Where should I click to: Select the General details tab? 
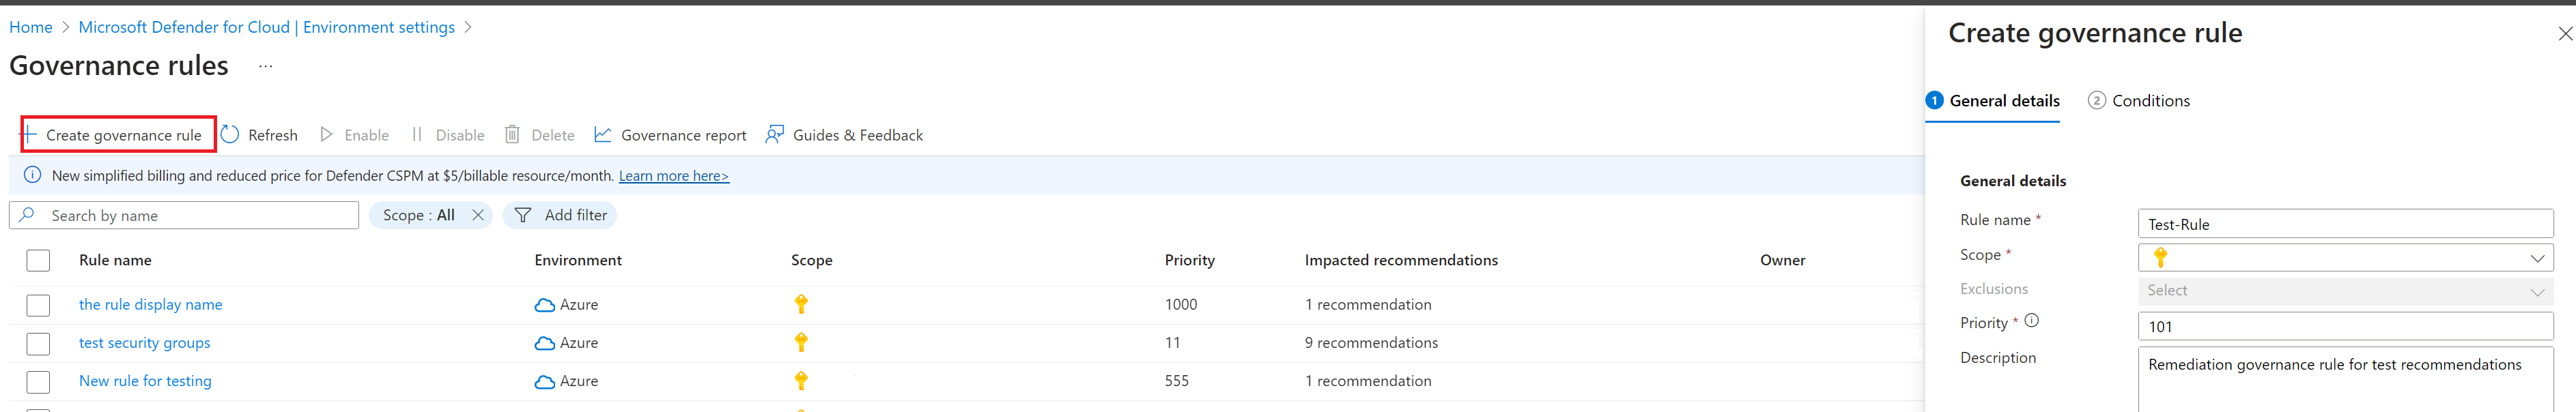[1993, 100]
